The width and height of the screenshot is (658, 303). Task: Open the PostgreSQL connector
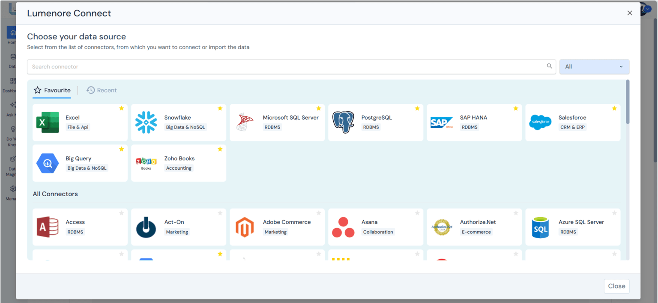375,122
